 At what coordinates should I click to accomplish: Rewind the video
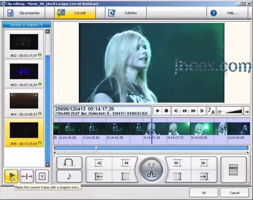coord(185,111)
